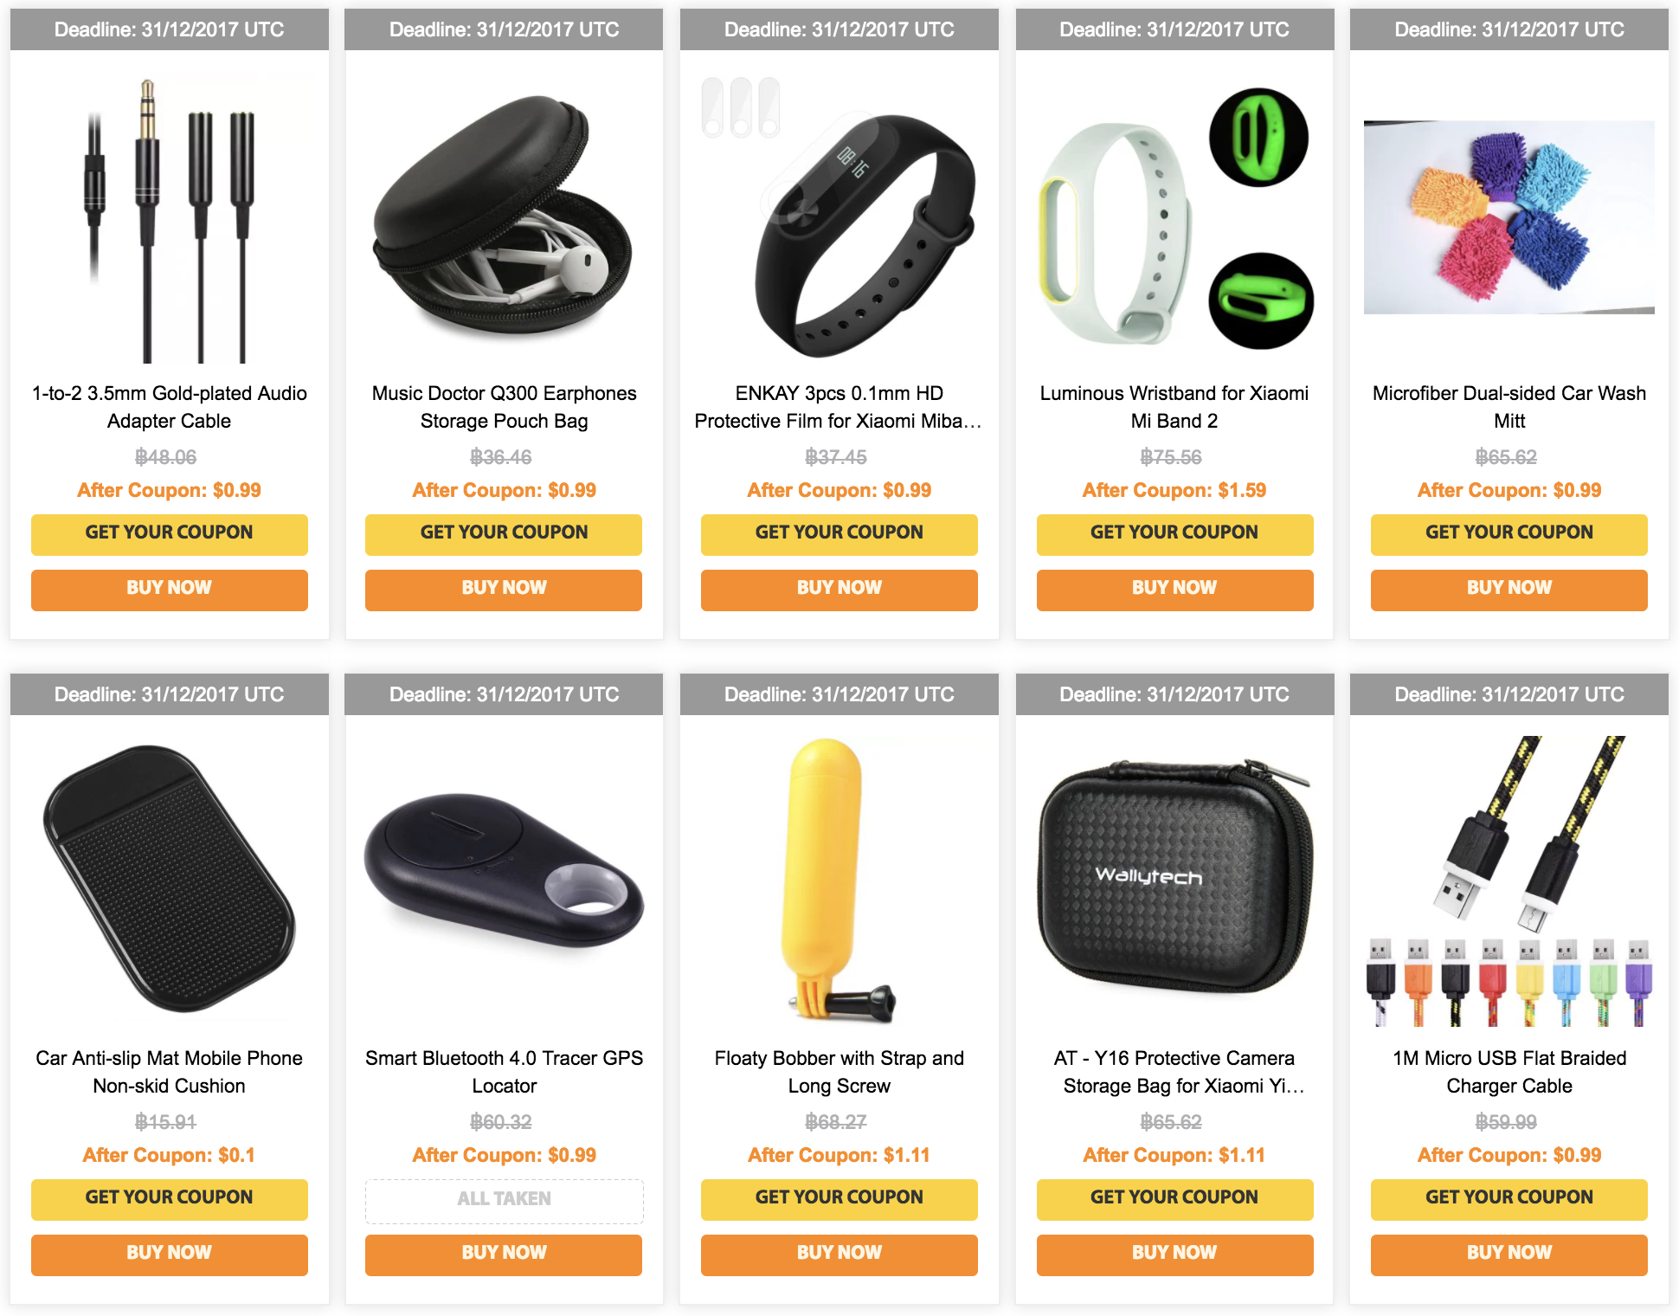This screenshot has width=1679, height=1316.
Task: Buy the Microfiber Car Wash Mitt now
Action: coord(1509,589)
